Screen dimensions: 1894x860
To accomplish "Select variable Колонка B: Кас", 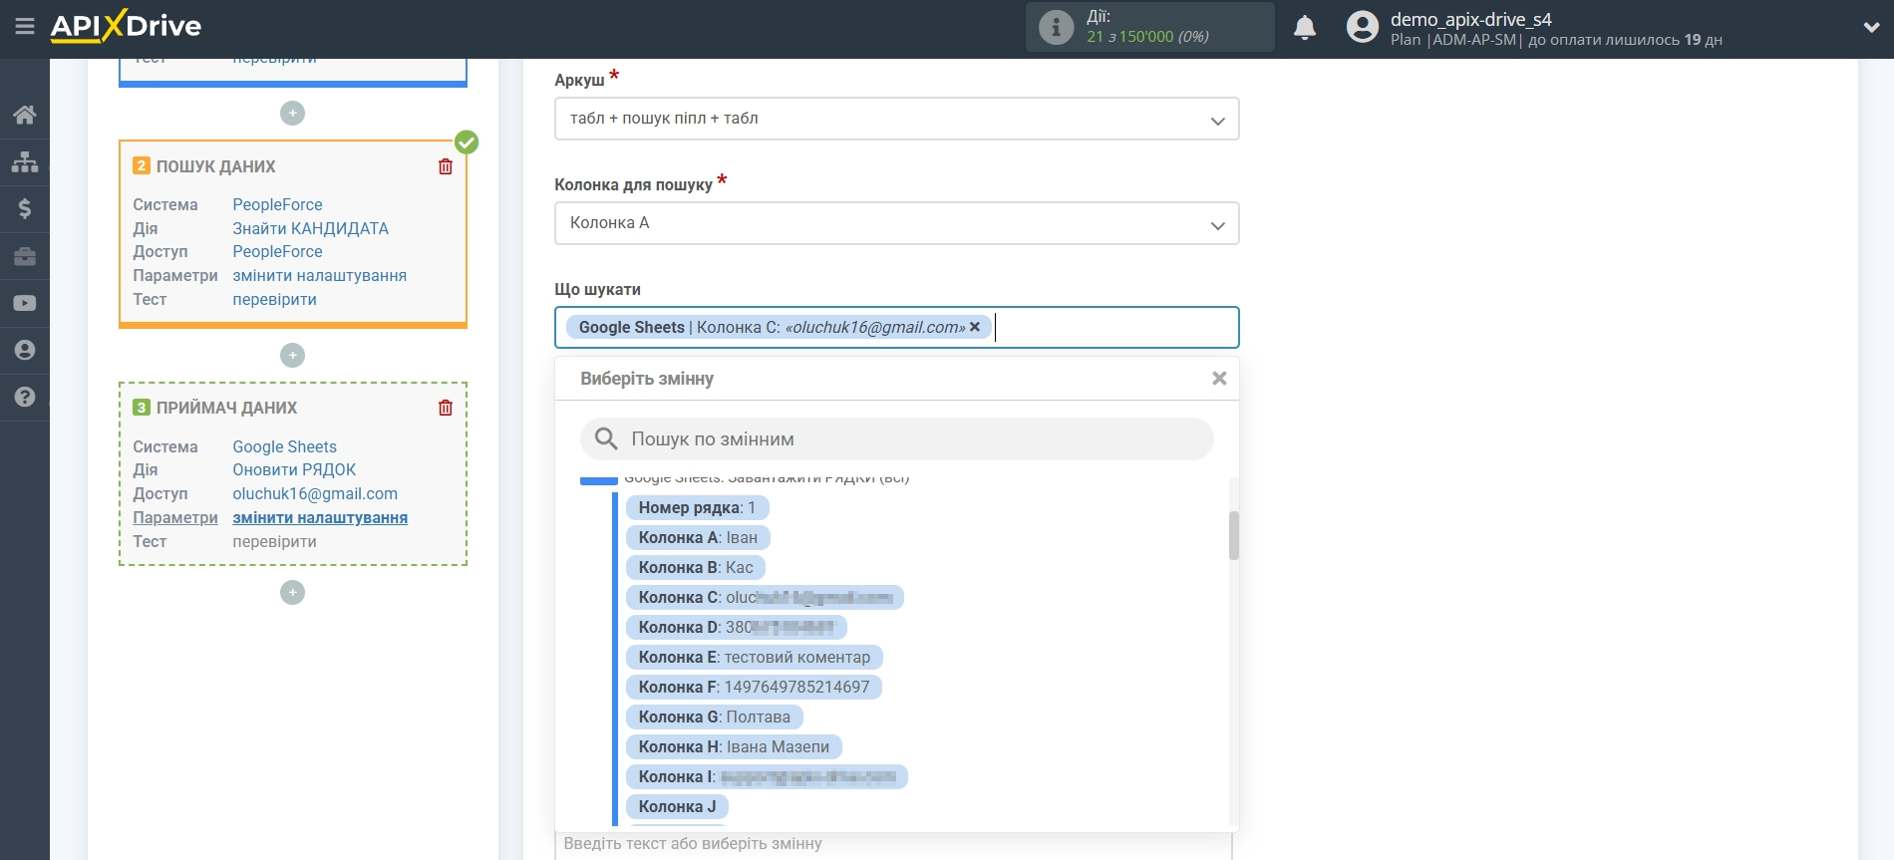I will 696,567.
